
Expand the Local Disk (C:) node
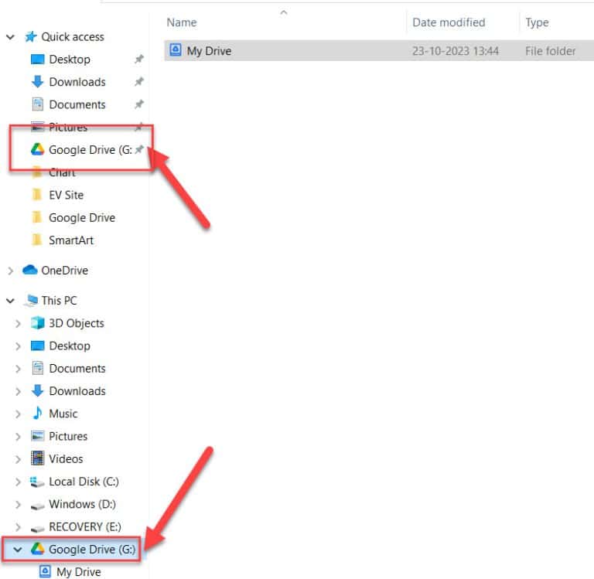tap(18, 482)
